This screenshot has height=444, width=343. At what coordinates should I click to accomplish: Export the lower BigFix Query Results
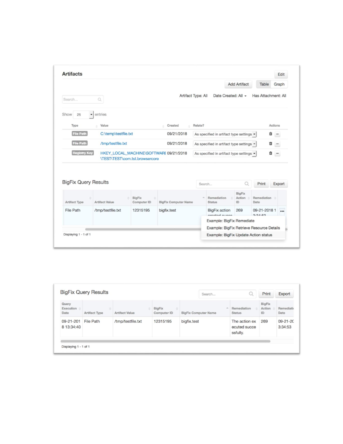point(284,294)
